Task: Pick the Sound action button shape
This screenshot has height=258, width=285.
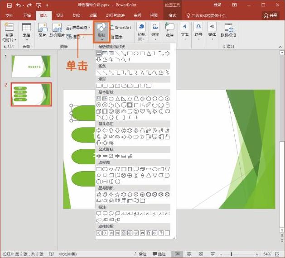Action: tap(155, 233)
